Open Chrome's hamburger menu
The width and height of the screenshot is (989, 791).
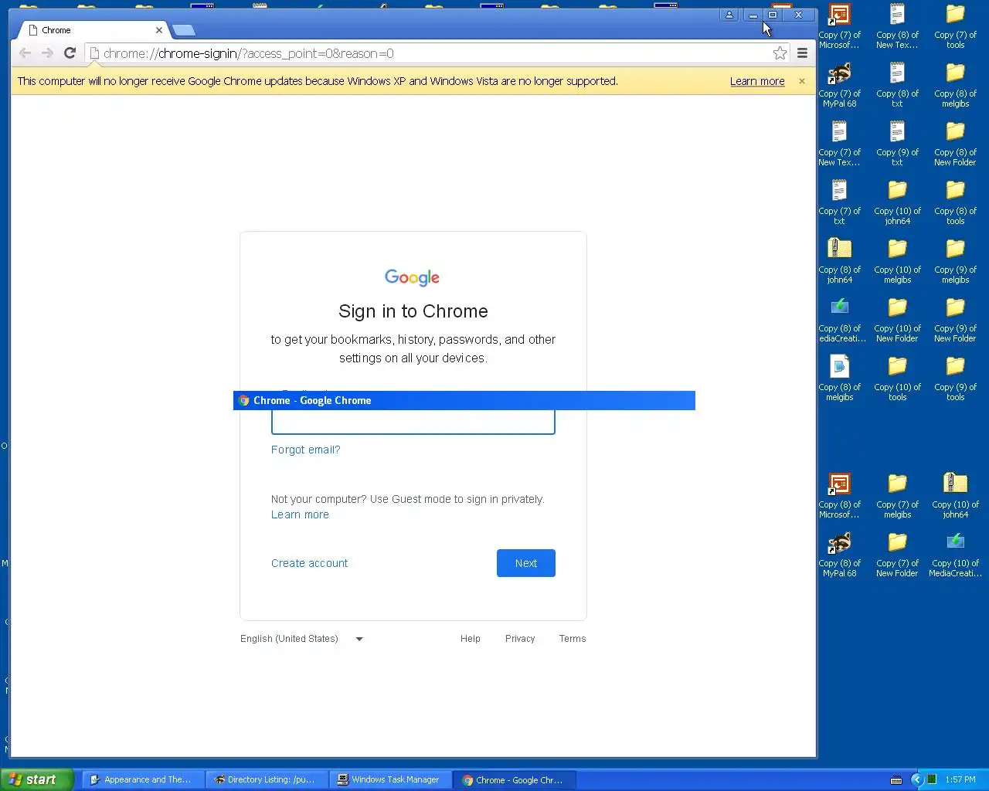click(x=802, y=53)
